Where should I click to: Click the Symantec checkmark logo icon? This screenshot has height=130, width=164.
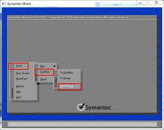click(81, 107)
